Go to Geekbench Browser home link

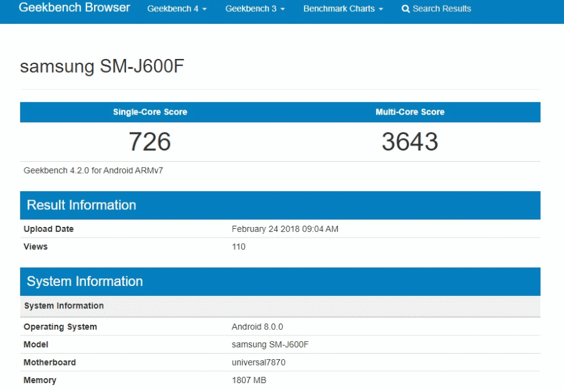(75, 8)
